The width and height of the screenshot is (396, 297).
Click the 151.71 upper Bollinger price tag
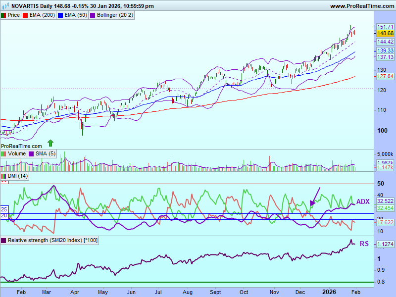pos(385,27)
